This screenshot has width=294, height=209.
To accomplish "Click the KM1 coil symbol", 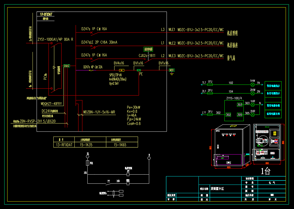I will point(128,183).
